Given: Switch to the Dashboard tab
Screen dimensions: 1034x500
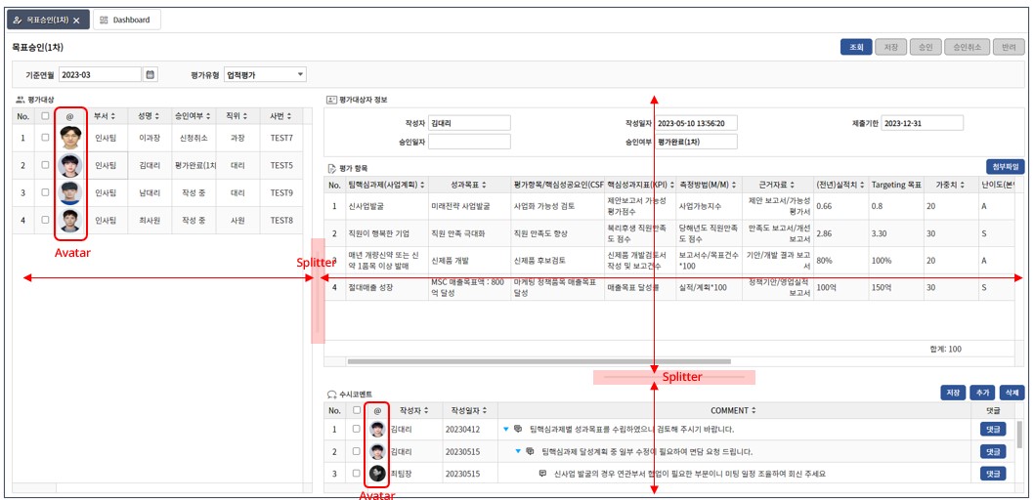Looking at the screenshot, I should 127,20.
